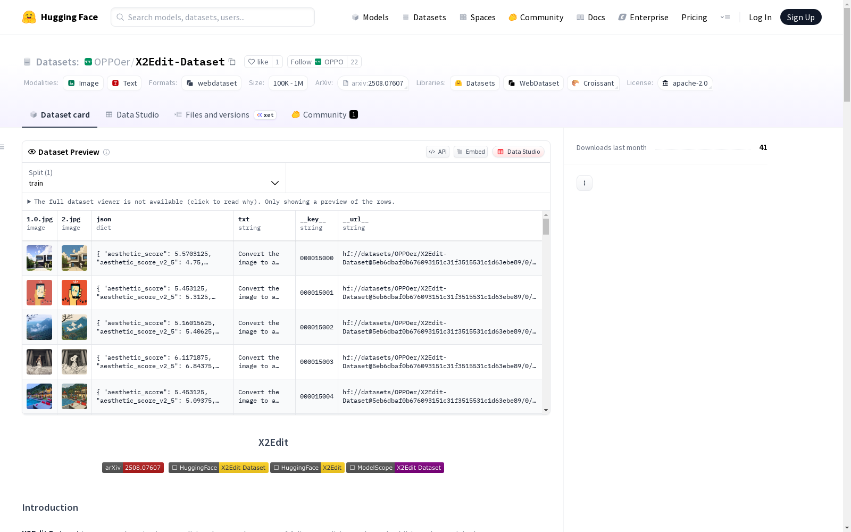
Task: Click the like count 1
Action: (x=277, y=62)
